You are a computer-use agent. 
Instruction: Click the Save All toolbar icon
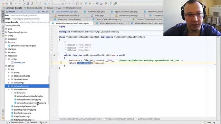tap(7, 4)
